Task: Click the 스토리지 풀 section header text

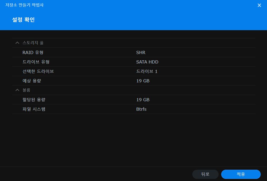Action: click(33, 43)
